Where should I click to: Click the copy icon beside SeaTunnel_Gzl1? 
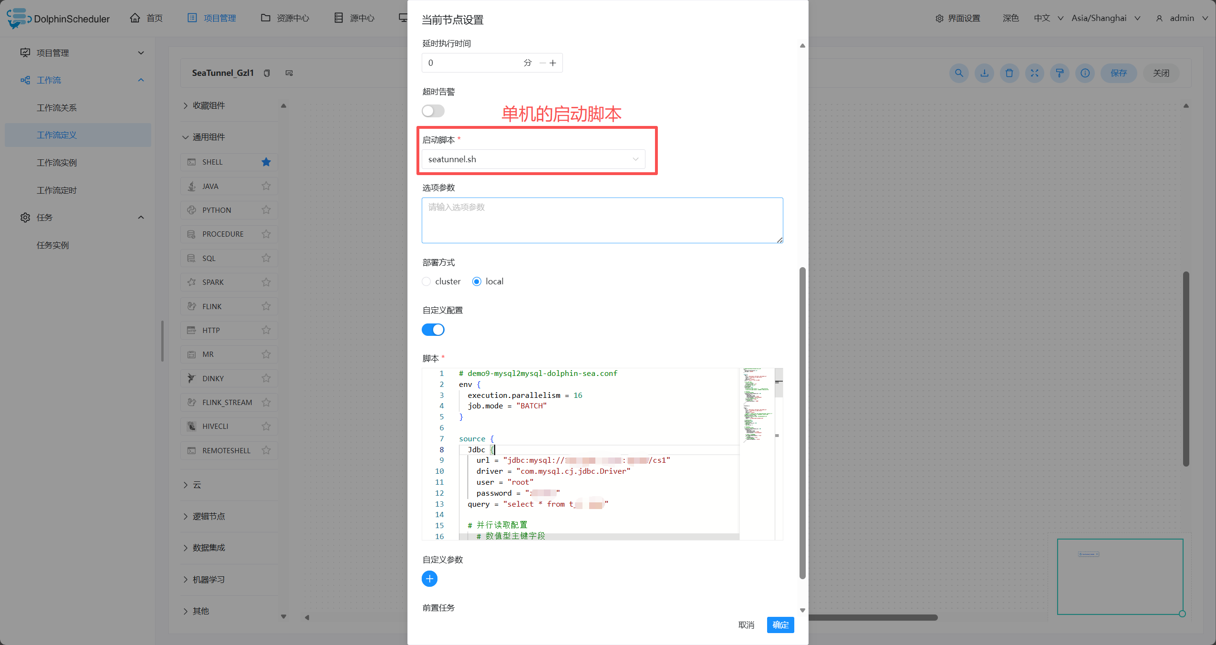pyautogui.click(x=267, y=73)
